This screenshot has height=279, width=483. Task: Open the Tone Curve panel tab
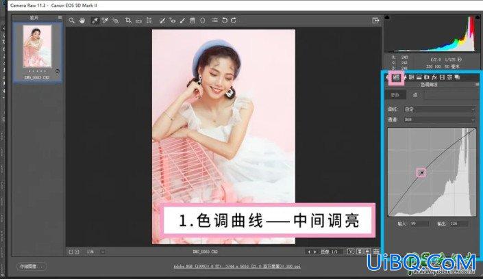pos(396,77)
